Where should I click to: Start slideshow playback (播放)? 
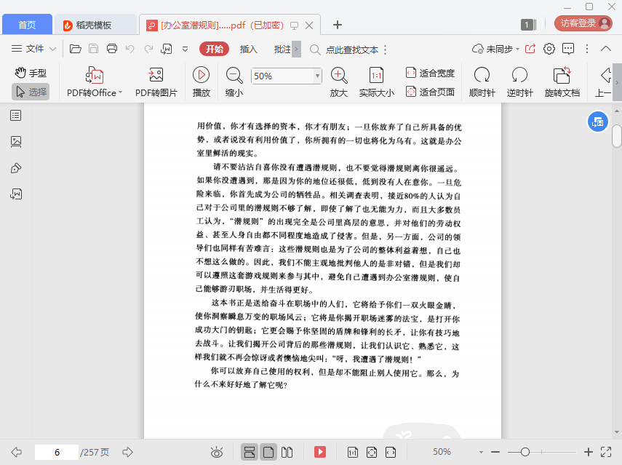(201, 82)
